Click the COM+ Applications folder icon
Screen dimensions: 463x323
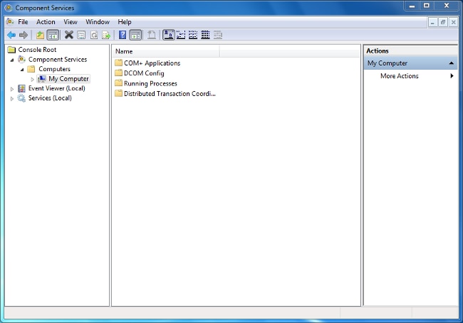tap(118, 63)
